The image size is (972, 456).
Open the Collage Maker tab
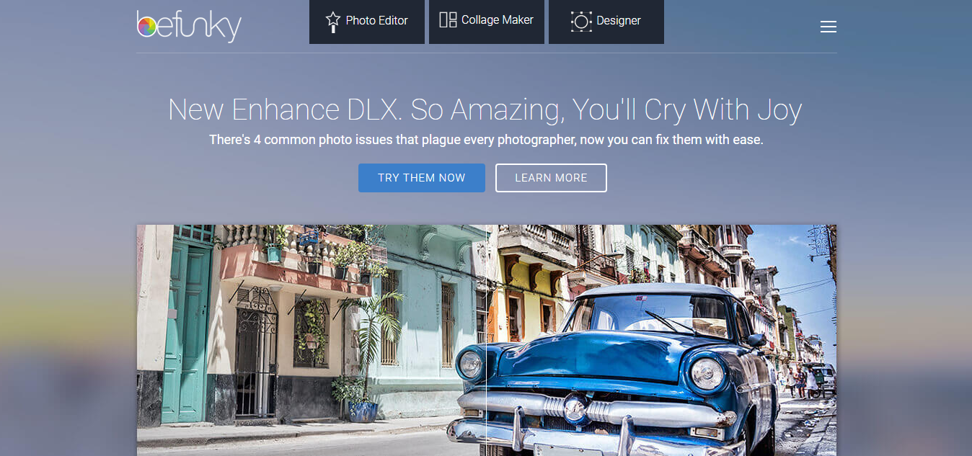487,22
